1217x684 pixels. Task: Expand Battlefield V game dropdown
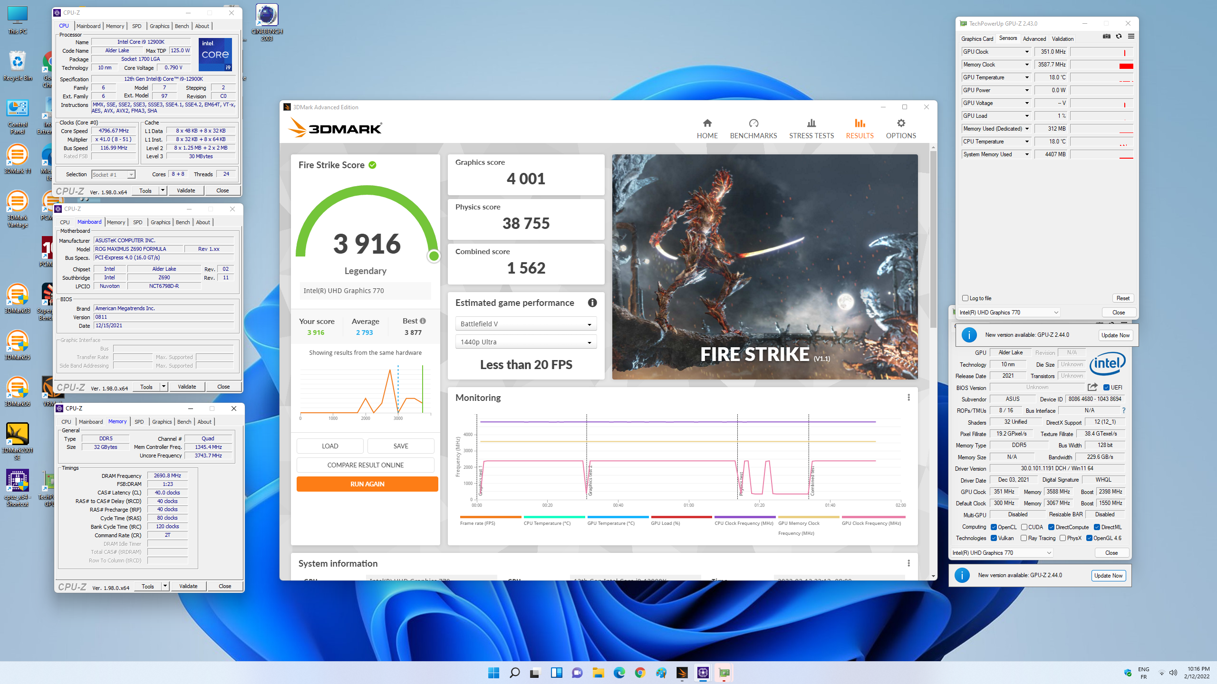(x=526, y=324)
